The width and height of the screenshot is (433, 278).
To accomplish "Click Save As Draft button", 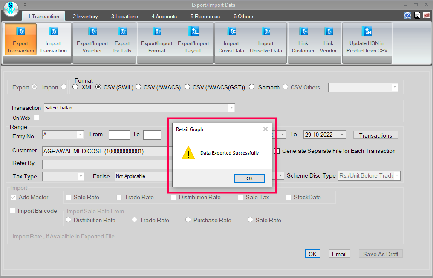I will 381,254.
